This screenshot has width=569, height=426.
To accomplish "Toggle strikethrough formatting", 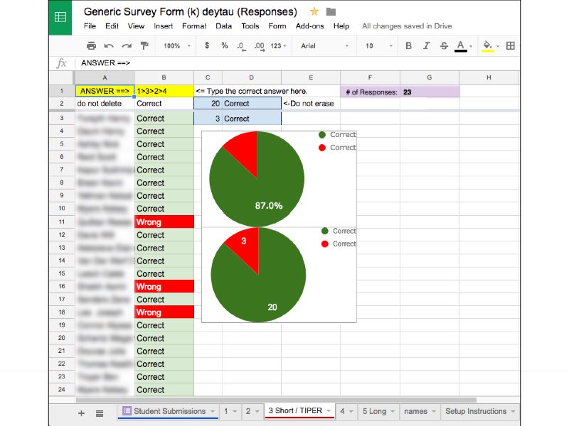I will (x=444, y=45).
